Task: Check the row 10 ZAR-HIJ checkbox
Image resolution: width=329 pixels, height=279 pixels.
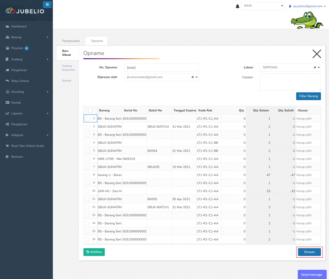Action: (87, 191)
